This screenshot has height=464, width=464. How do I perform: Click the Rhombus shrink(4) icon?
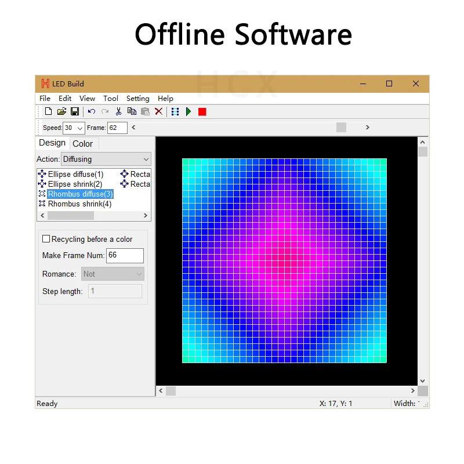point(42,204)
